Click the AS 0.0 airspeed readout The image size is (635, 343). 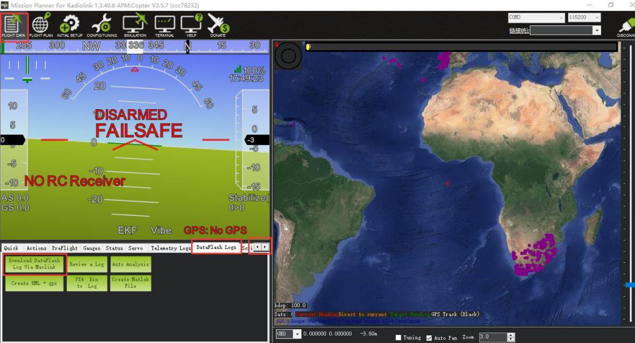[15, 197]
